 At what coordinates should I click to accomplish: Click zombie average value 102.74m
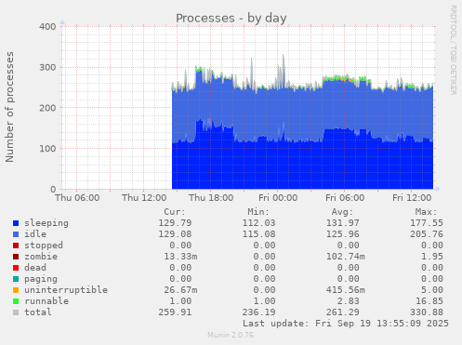pos(346,257)
